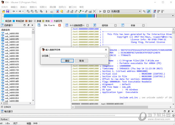The width and height of the screenshot is (175, 125).
Task: Start the process with the play icon
Action: coord(100,11)
